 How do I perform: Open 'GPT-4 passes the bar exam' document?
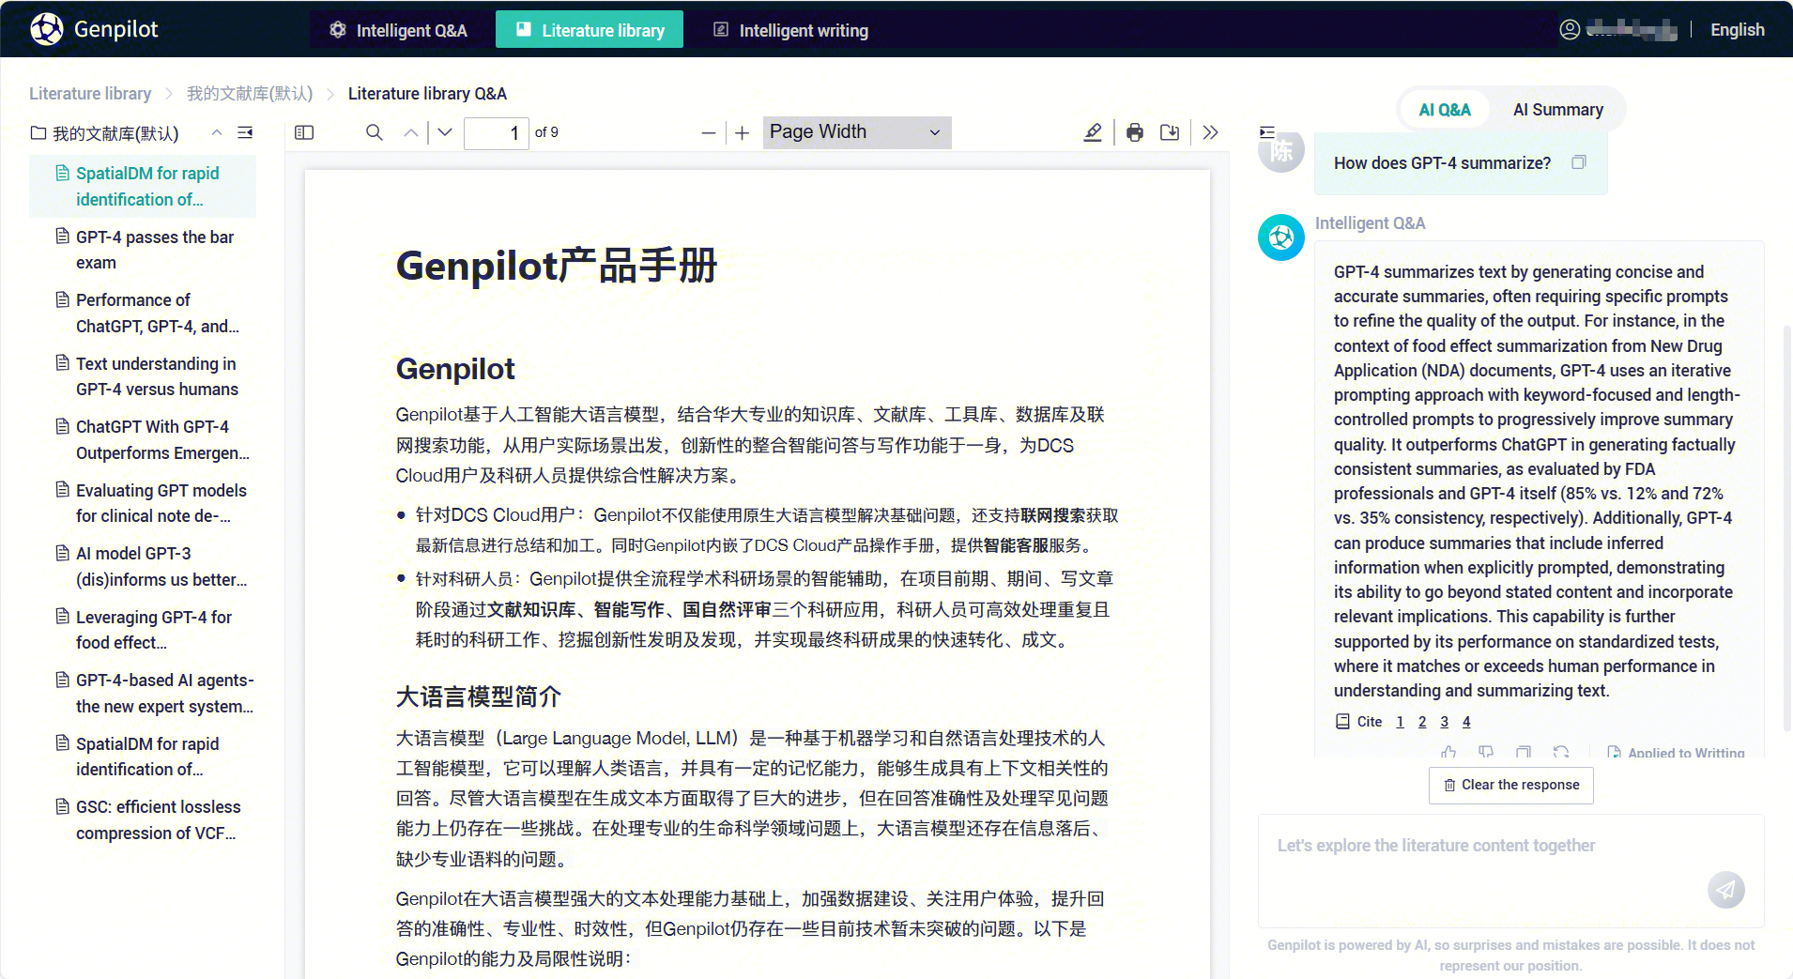tap(154, 250)
